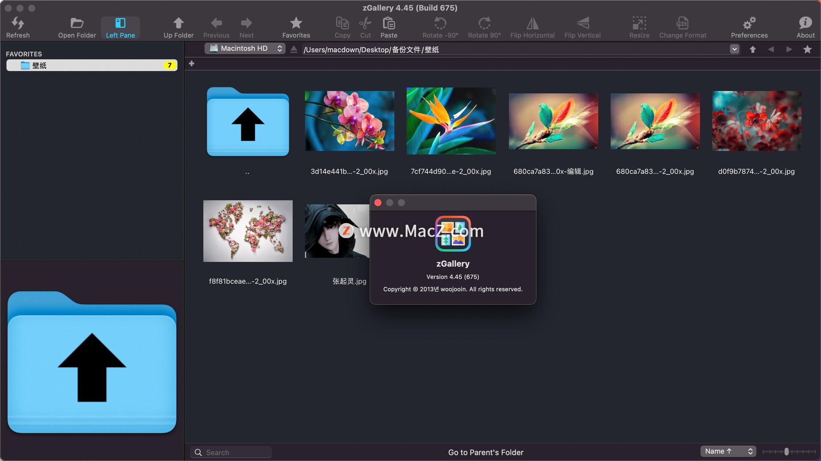Image resolution: width=821 pixels, height=461 pixels.
Task: Click the path bar back triangle
Action: pyautogui.click(x=771, y=50)
